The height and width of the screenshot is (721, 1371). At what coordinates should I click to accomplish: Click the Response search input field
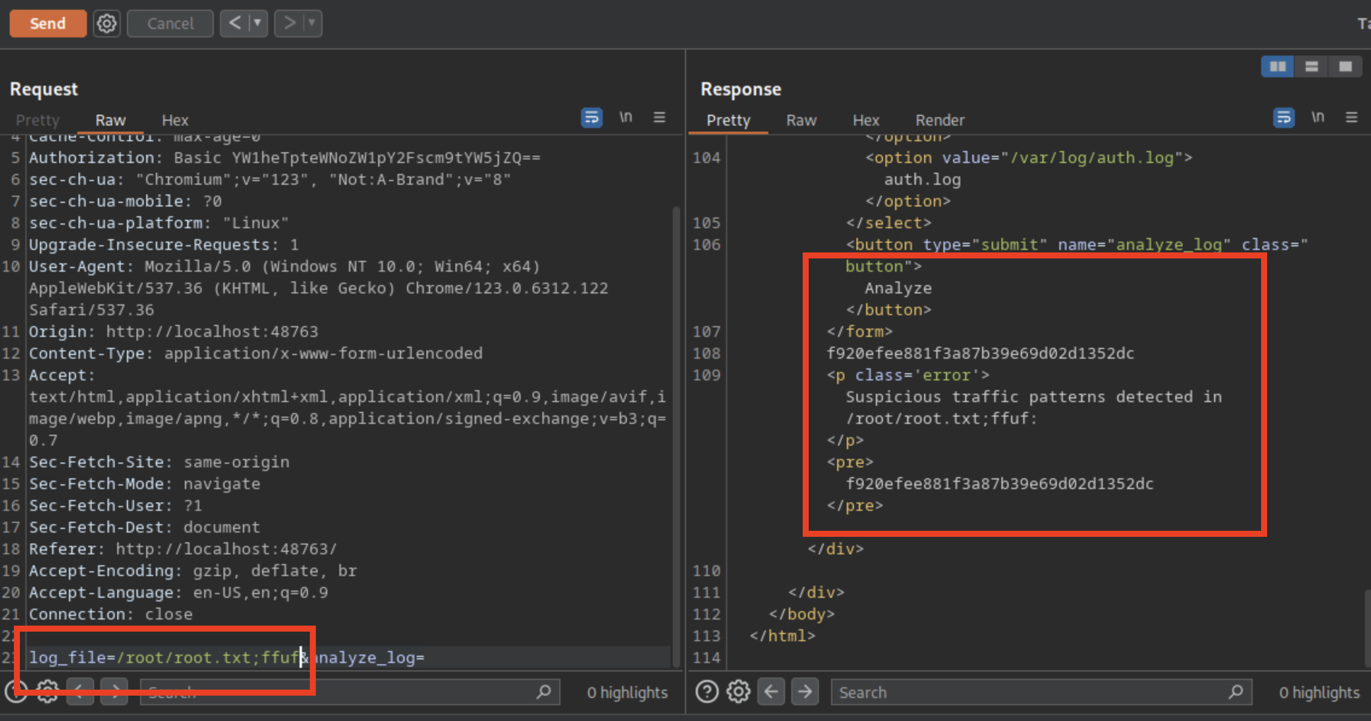coord(1027,692)
